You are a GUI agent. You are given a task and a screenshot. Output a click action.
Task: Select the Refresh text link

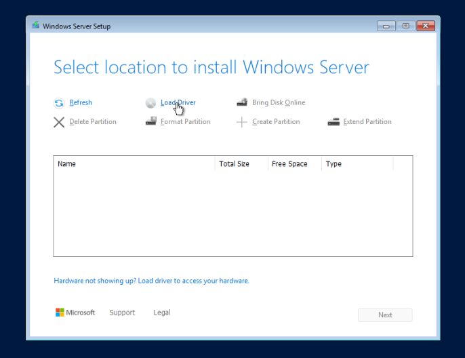pyautogui.click(x=81, y=103)
